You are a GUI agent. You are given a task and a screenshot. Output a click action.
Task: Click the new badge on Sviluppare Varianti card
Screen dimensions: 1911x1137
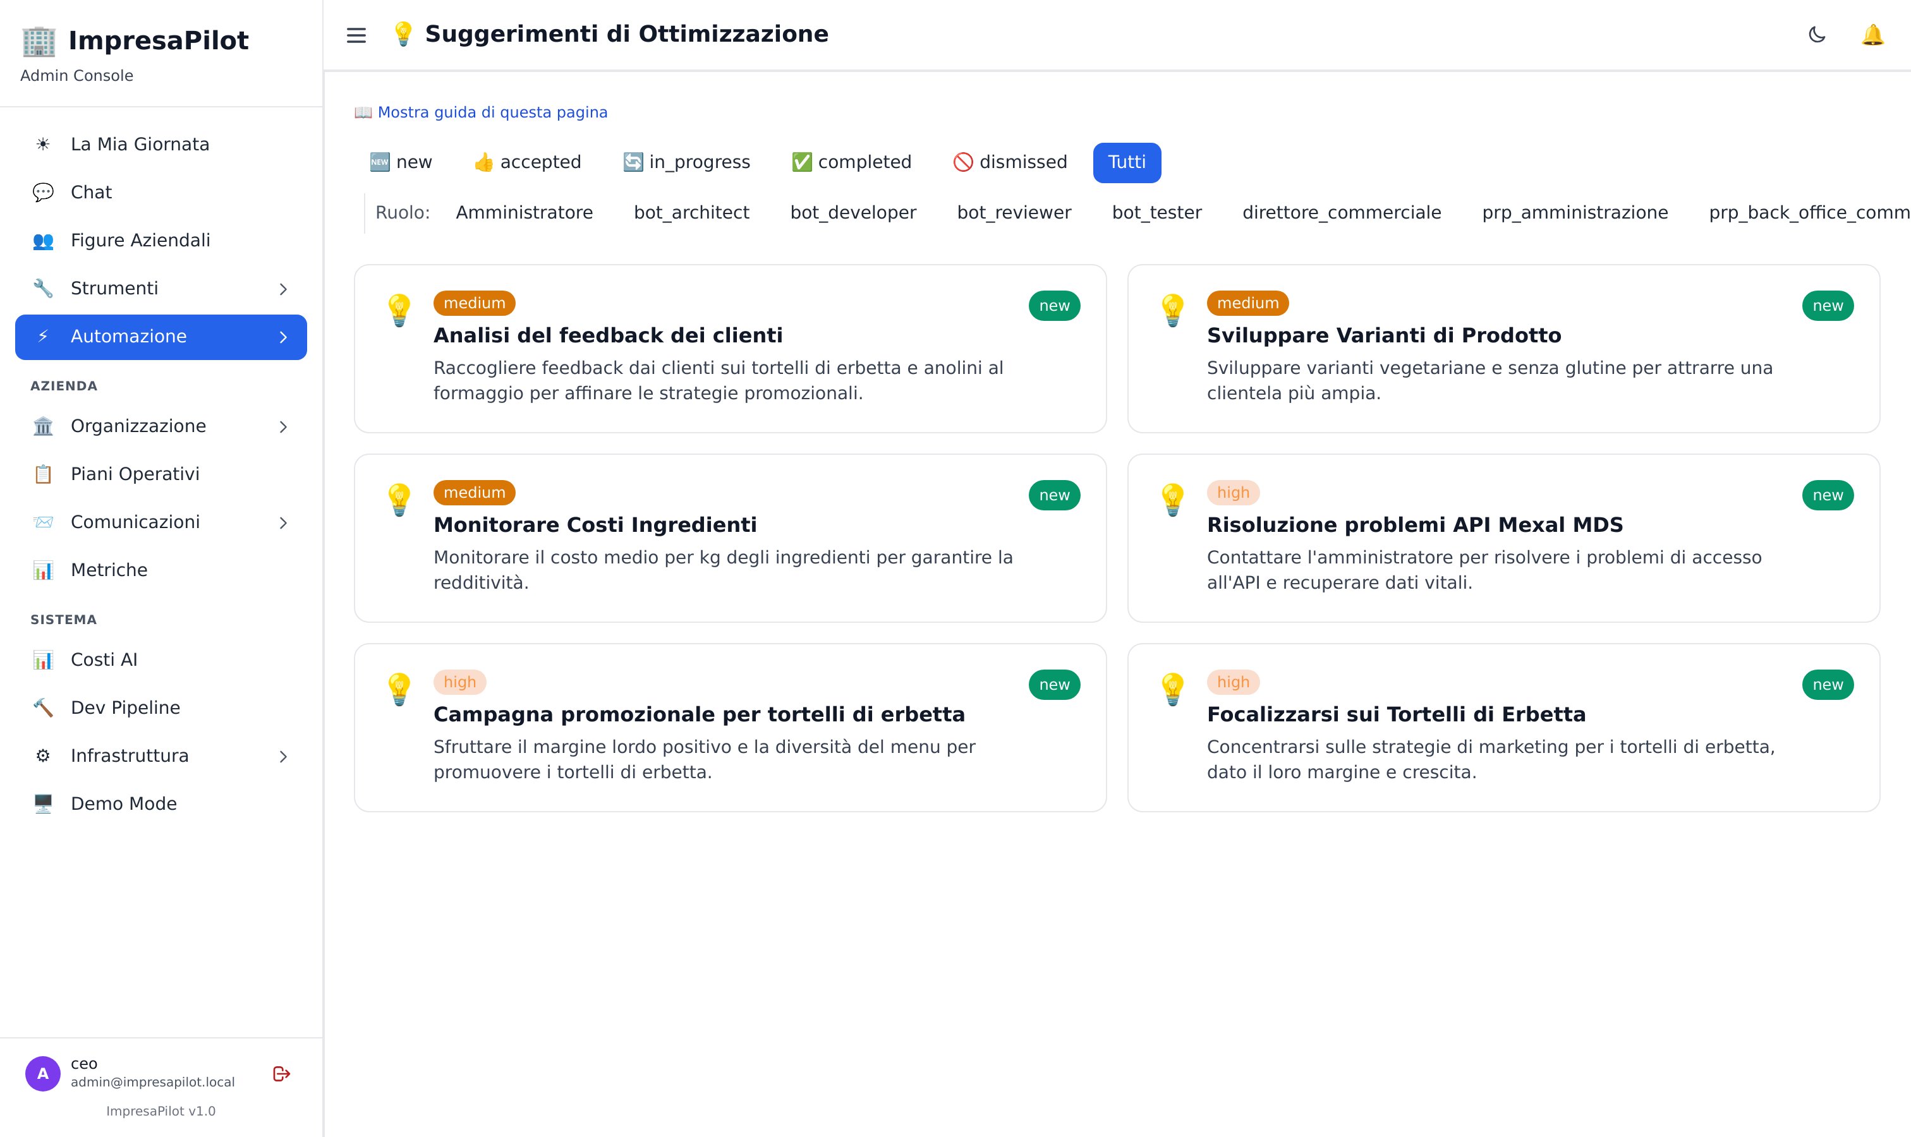click(x=1828, y=306)
